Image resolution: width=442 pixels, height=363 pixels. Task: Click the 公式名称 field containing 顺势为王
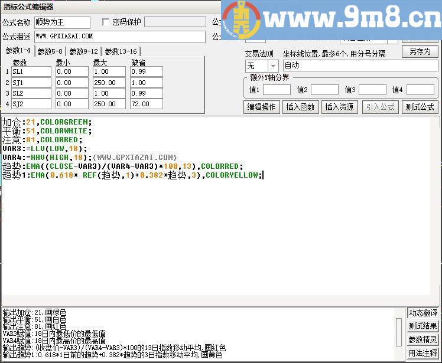(x=62, y=22)
